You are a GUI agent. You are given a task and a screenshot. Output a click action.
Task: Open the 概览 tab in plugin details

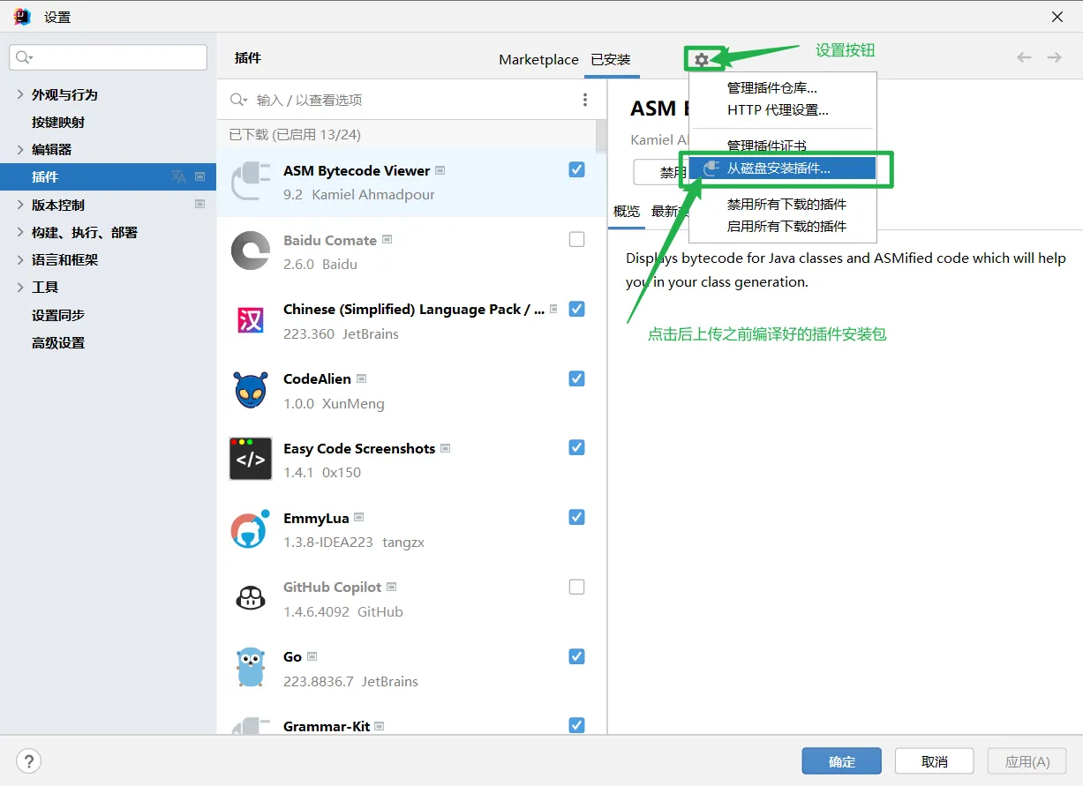(x=627, y=212)
